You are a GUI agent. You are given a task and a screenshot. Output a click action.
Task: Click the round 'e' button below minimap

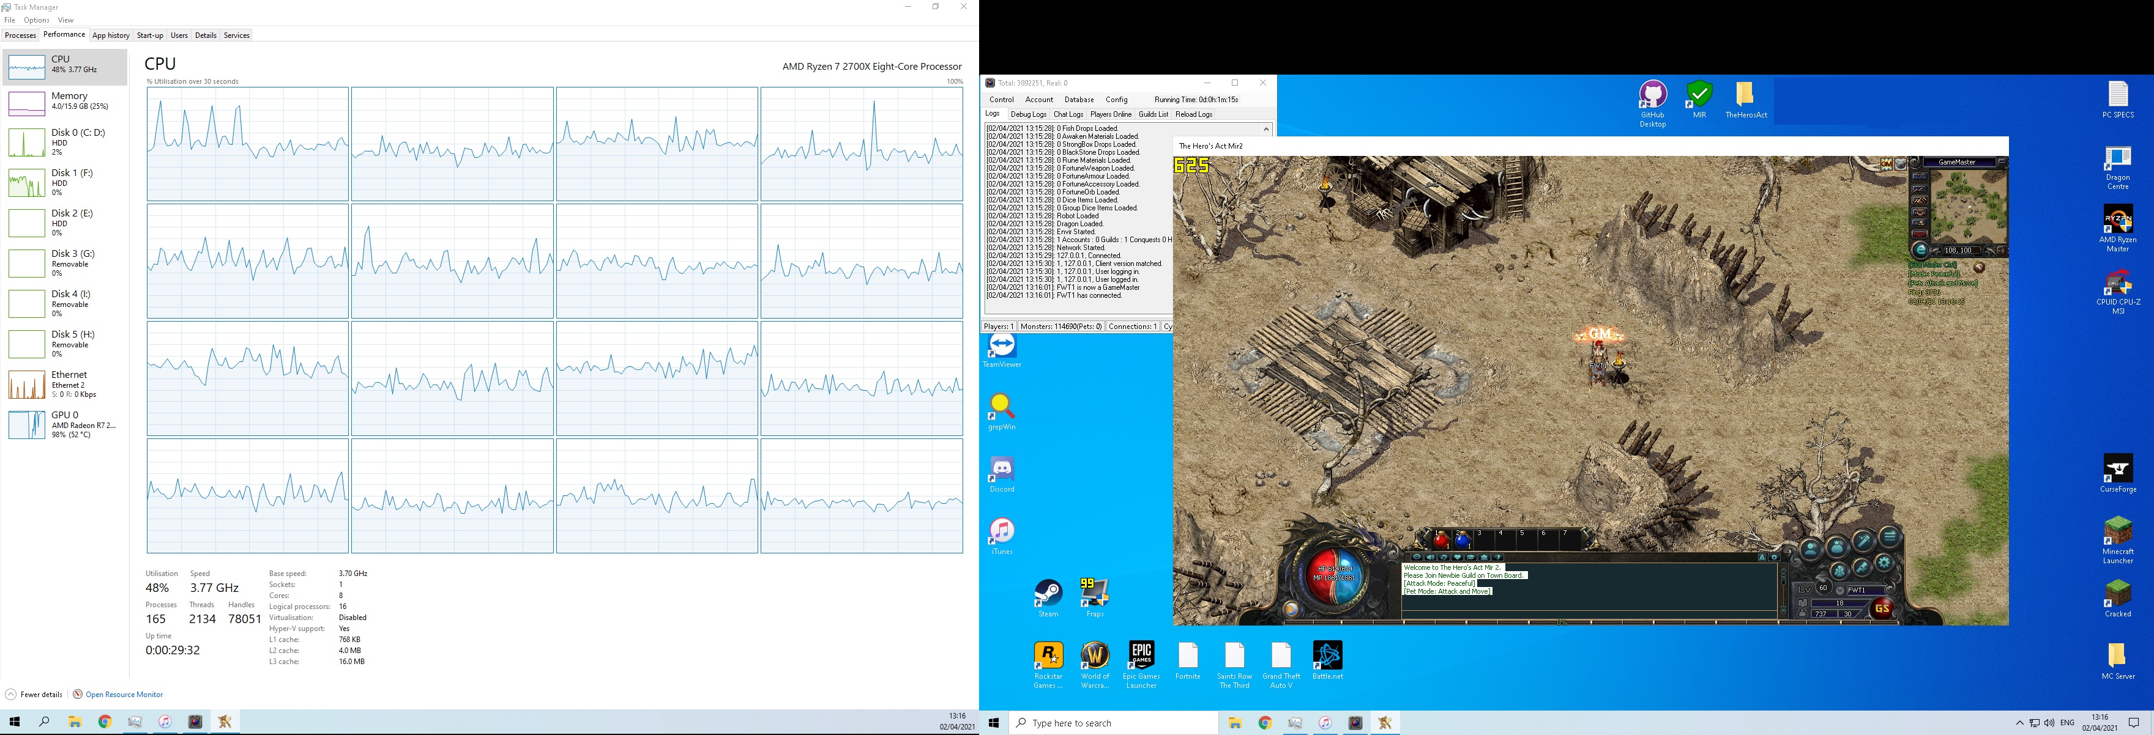(x=1921, y=249)
